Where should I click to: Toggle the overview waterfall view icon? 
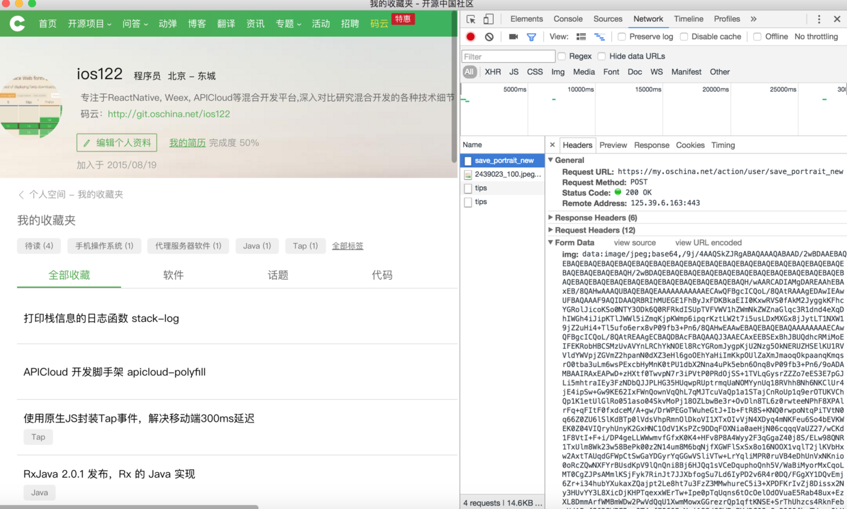pyautogui.click(x=599, y=37)
